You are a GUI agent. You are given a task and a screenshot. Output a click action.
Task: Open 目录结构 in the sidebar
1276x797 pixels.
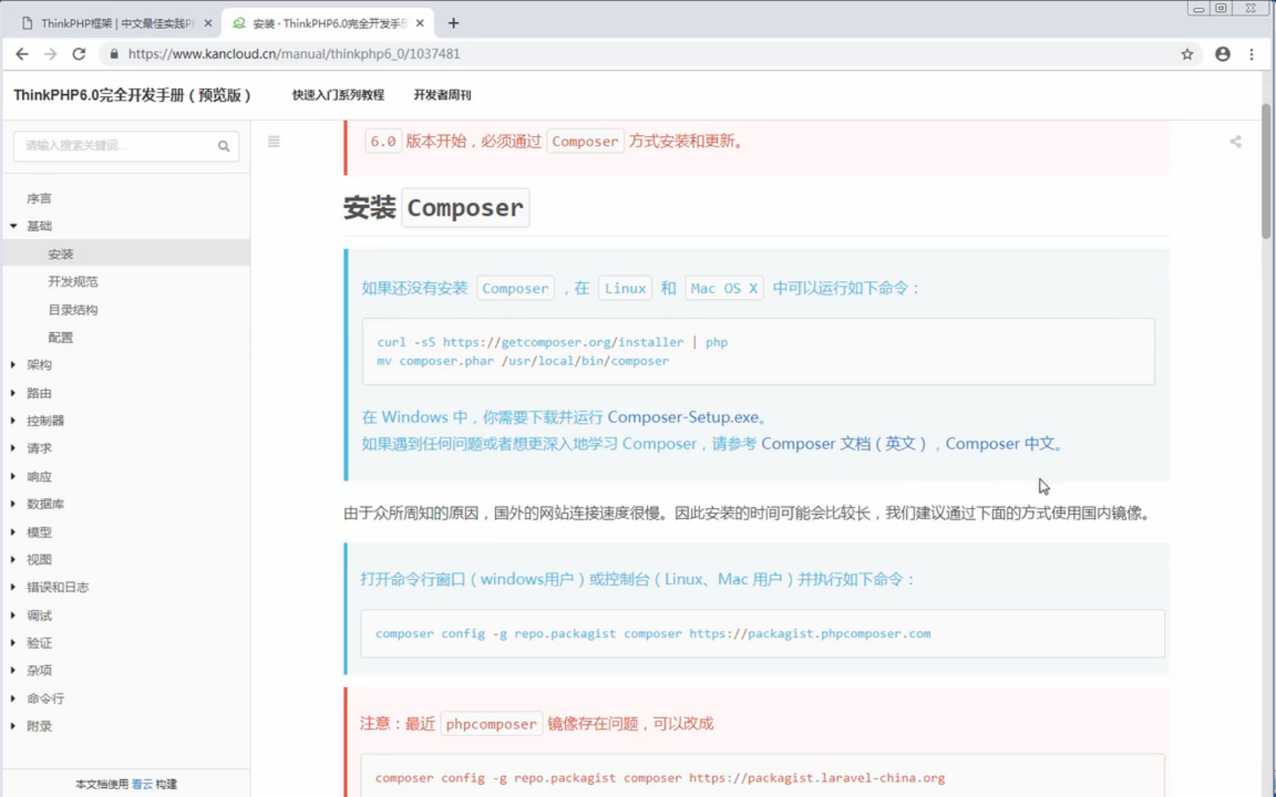click(73, 310)
